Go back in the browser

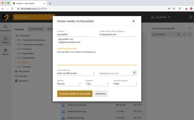pyautogui.click(x=3, y=9)
